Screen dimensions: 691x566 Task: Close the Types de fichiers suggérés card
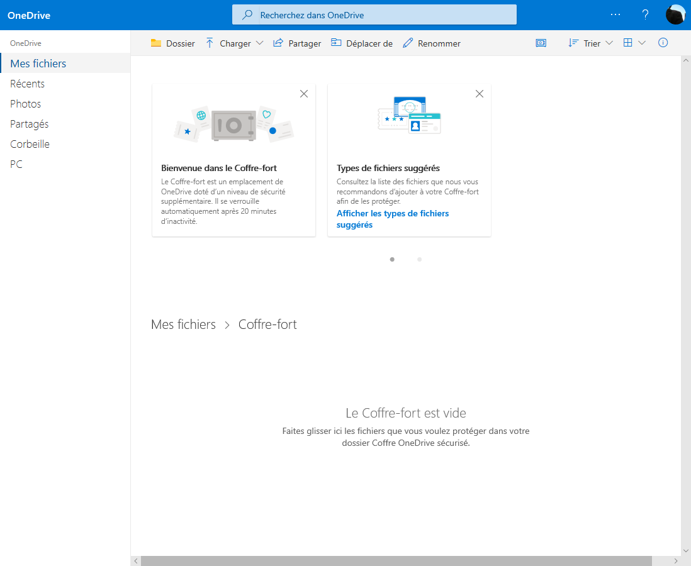point(480,94)
